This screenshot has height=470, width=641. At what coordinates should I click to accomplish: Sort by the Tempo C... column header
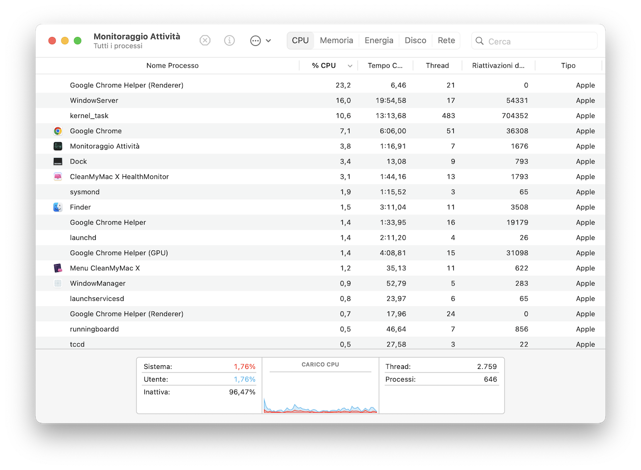tap(386, 66)
